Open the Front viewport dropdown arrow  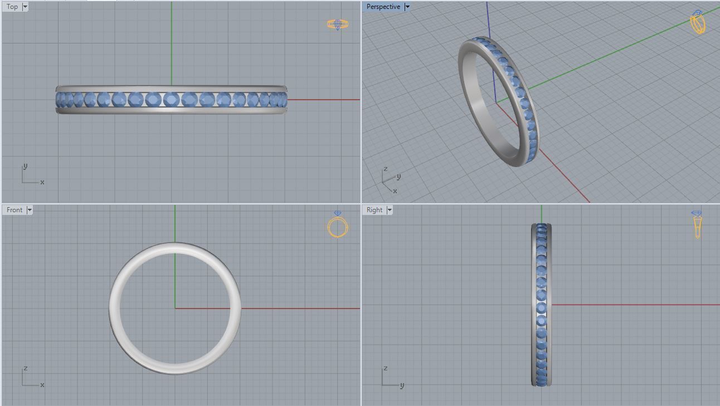click(x=30, y=210)
